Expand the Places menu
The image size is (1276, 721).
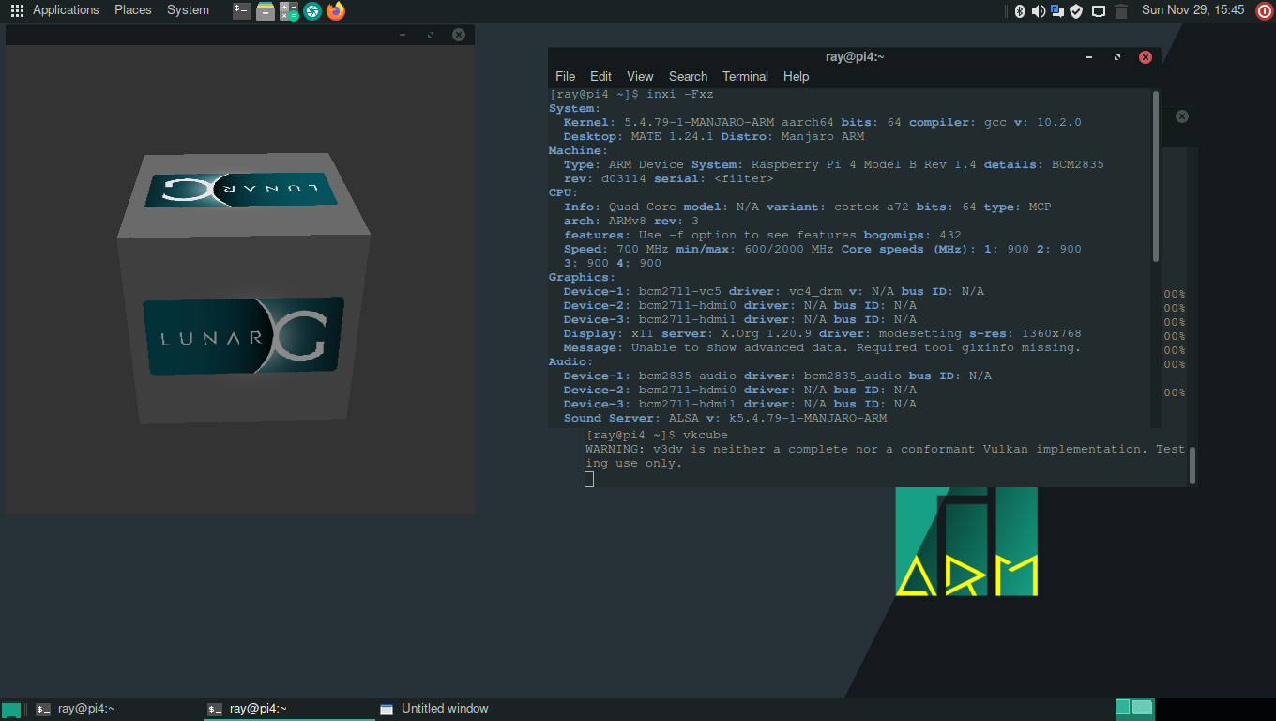tap(132, 10)
